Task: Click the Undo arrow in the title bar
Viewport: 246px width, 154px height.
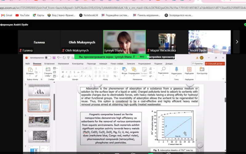Action: point(58,58)
